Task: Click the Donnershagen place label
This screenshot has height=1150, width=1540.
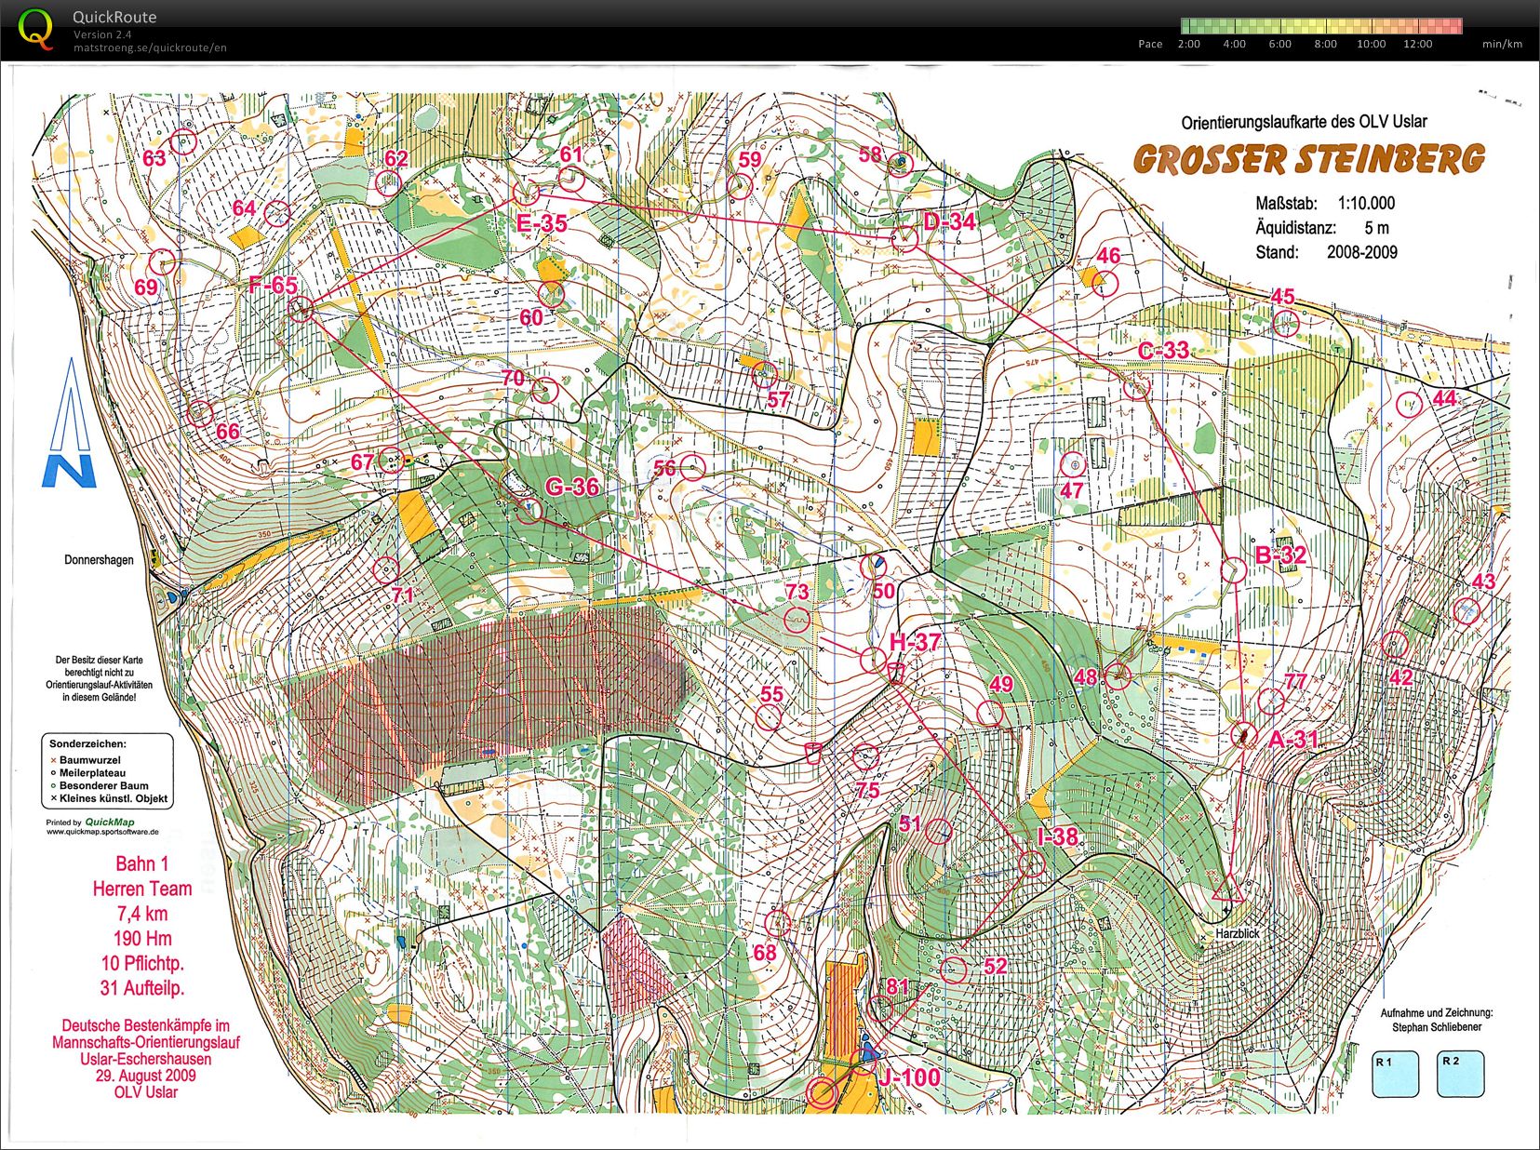Action: (99, 560)
